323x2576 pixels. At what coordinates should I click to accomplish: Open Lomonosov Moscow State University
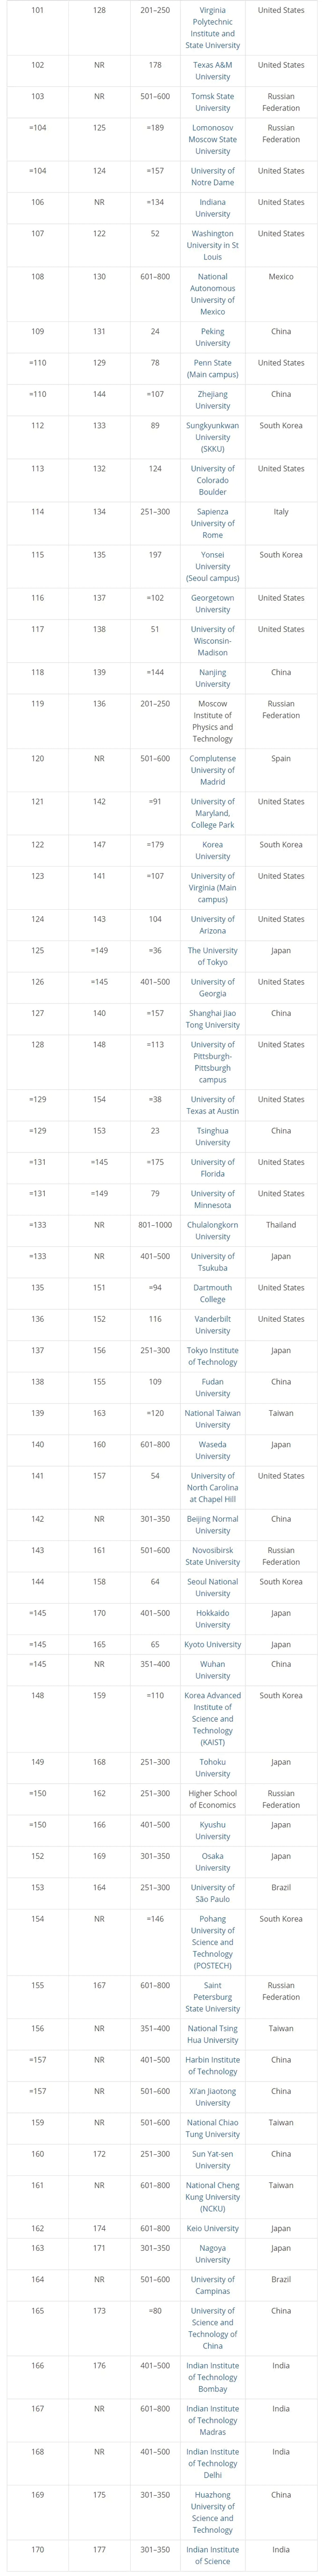[x=212, y=139]
